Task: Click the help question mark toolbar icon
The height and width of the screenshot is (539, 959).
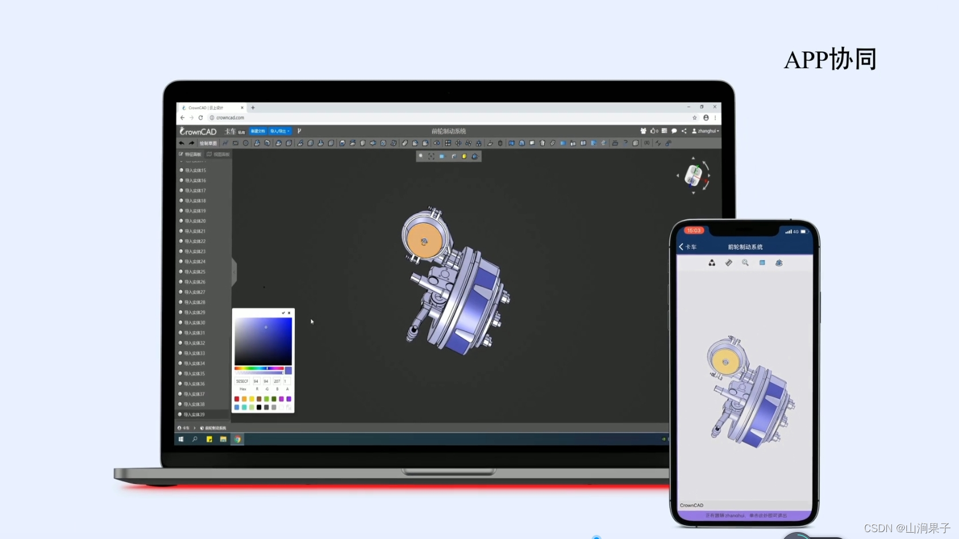Action: pyautogui.click(x=625, y=143)
